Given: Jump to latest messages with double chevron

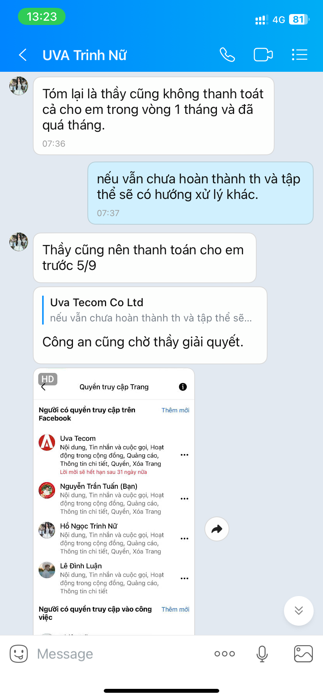Looking at the screenshot, I should [299, 610].
